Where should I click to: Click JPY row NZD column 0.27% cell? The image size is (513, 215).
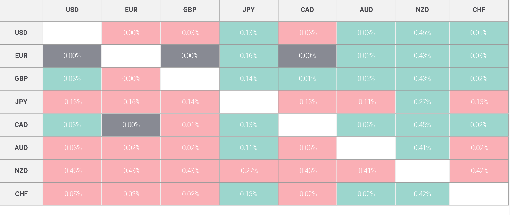click(422, 102)
